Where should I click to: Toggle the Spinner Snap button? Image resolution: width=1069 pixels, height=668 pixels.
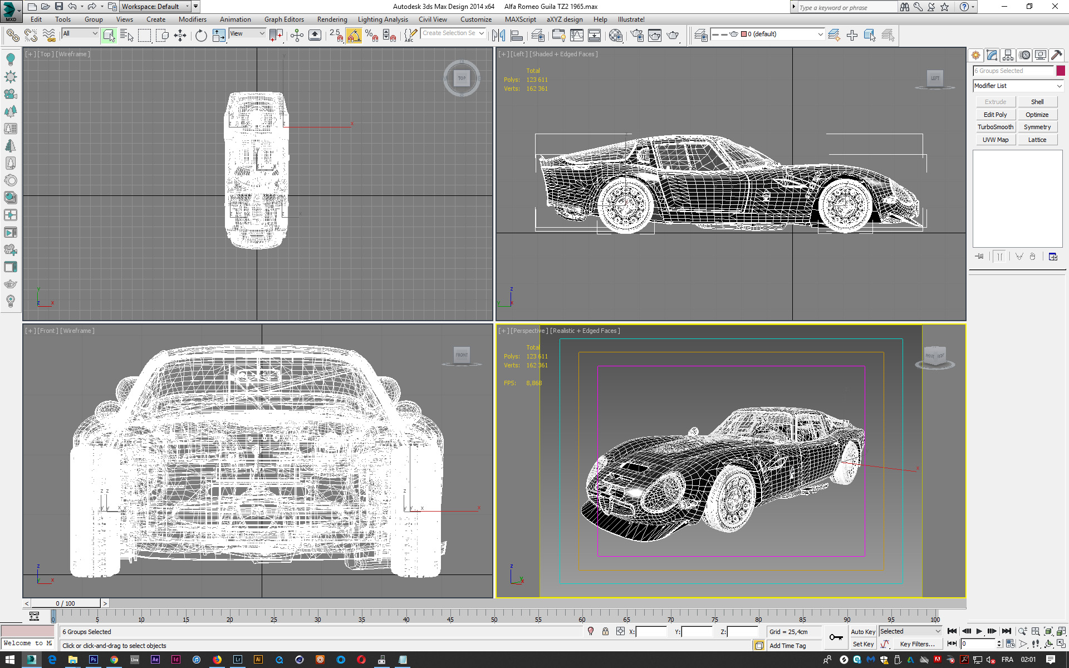[390, 36]
